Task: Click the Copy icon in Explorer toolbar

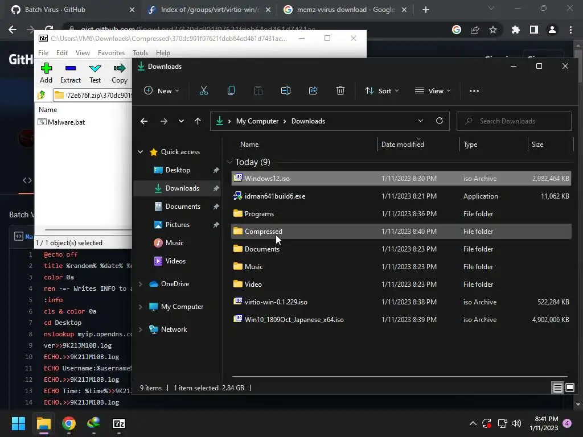Action: pyautogui.click(x=231, y=90)
